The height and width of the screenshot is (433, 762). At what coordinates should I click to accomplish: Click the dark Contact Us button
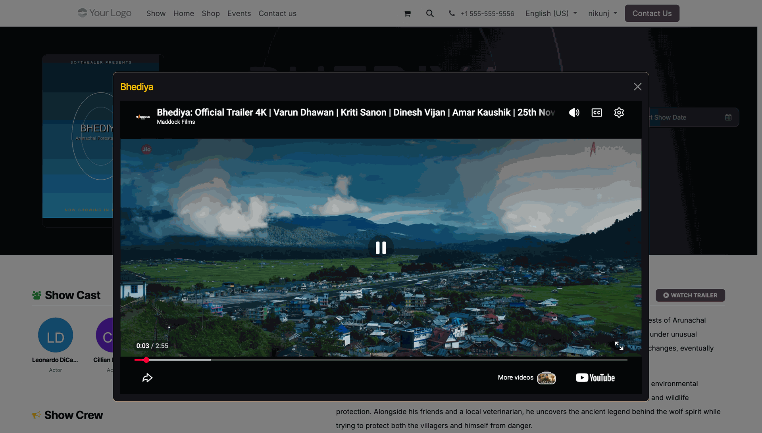click(652, 13)
